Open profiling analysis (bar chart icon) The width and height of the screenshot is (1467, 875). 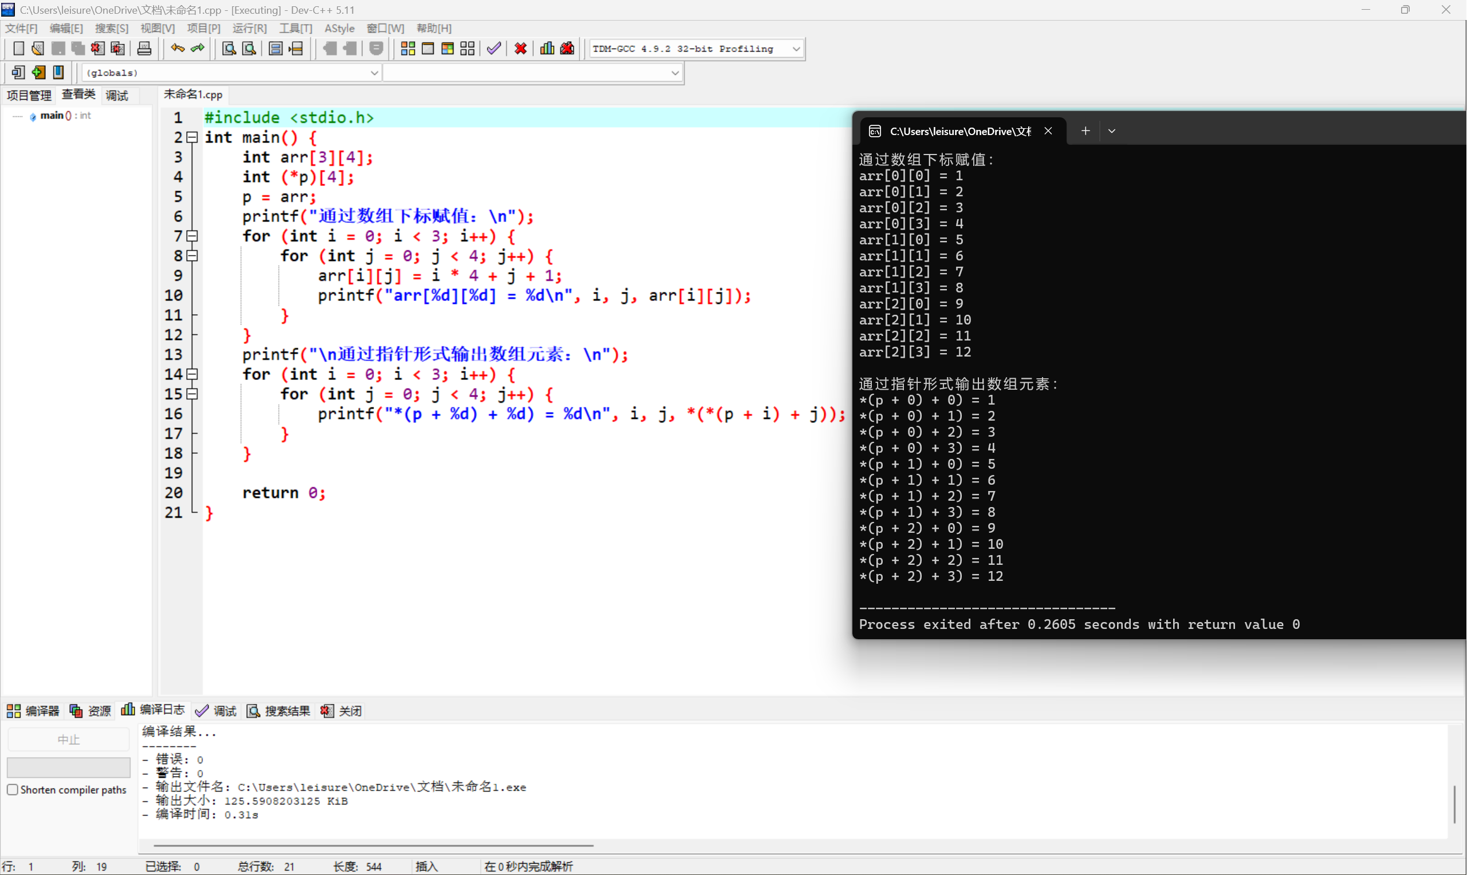point(546,48)
